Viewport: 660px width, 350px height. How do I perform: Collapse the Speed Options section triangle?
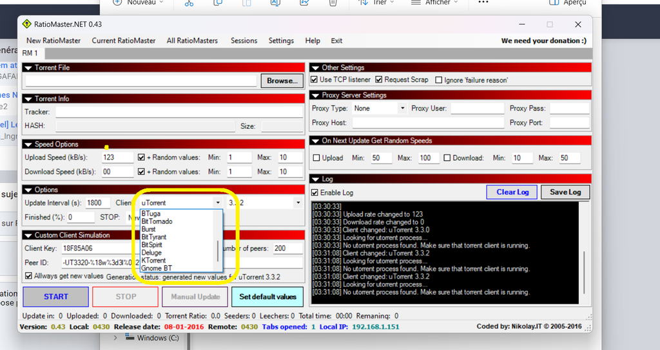click(x=28, y=145)
